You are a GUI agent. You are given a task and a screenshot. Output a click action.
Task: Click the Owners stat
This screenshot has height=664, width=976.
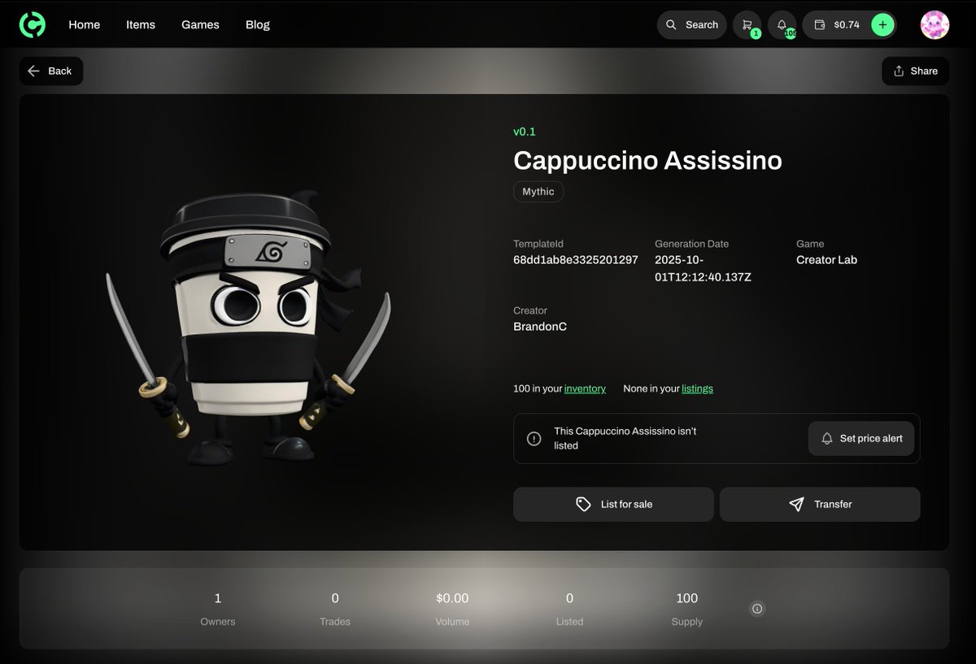[x=218, y=609]
